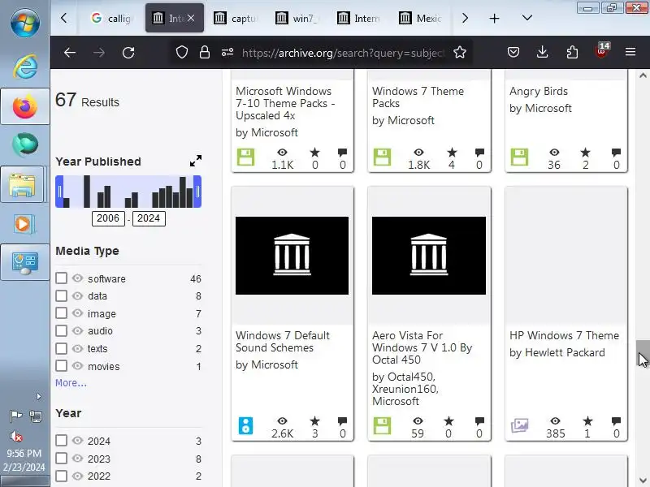Click left handle of year range slider
Image resolution: width=650 pixels, height=487 pixels.
point(59,192)
